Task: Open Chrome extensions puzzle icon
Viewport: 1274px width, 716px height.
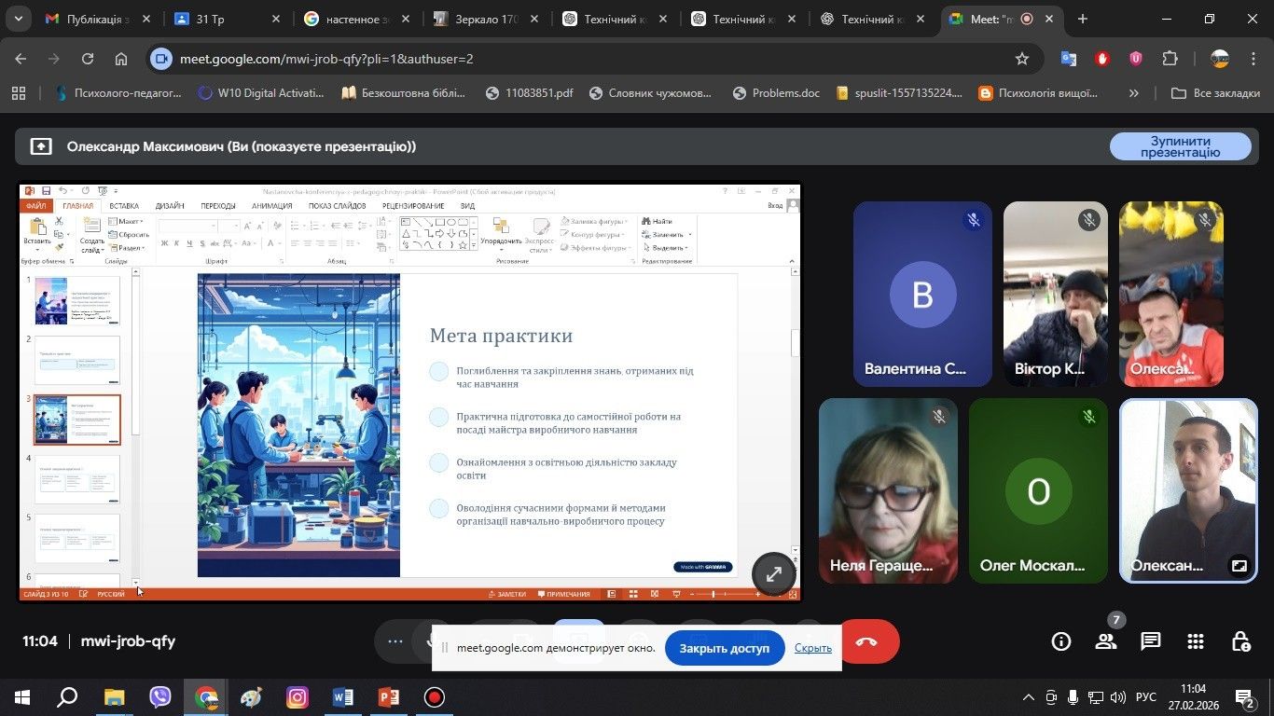Action: (1170, 59)
